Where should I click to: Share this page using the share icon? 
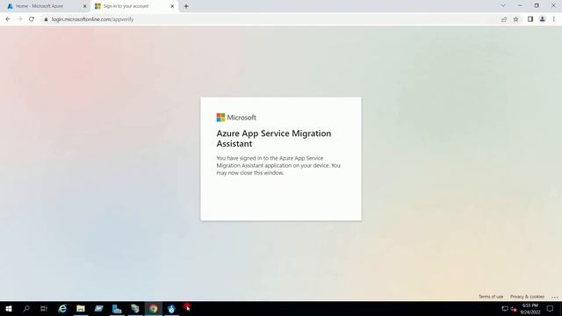pyautogui.click(x=504, y=19)
